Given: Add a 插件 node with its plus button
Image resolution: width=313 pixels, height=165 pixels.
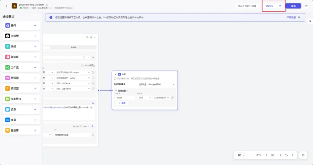Looking at the screenshot, I should [35, 25].
